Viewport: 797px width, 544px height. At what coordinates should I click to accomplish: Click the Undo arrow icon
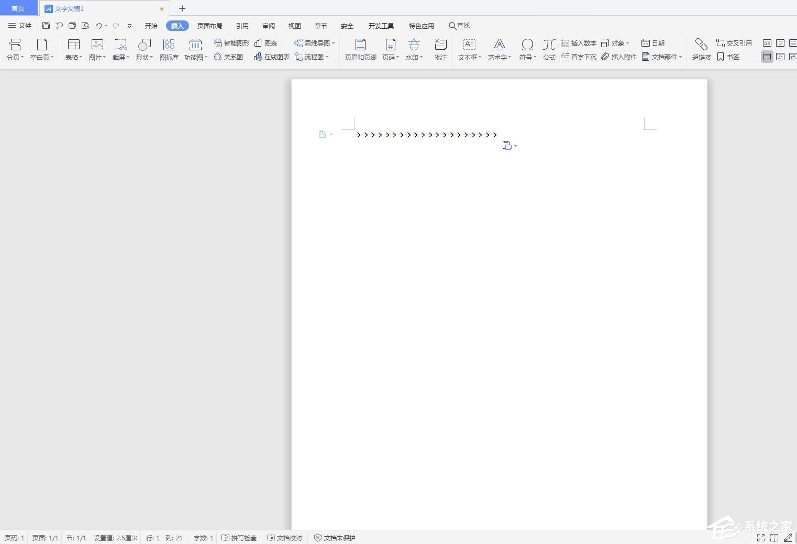pyautogui.click(x=98, y=26)
